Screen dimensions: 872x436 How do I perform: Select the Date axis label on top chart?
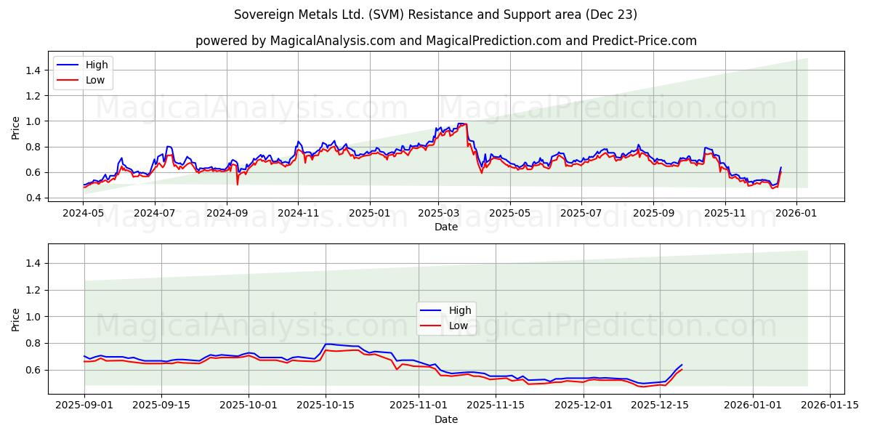pyautogui.click(x=446, y=227)
